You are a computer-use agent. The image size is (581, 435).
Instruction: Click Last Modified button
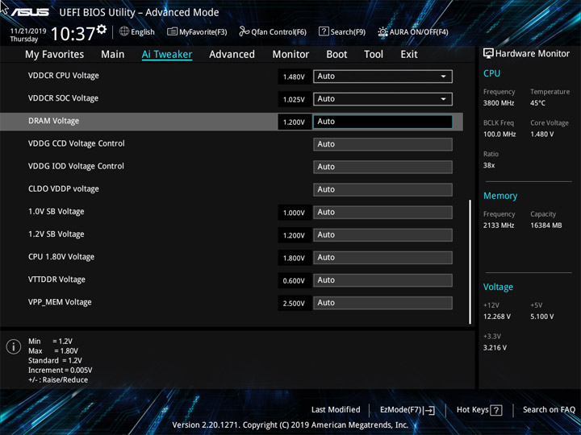(x=336, y=409)
